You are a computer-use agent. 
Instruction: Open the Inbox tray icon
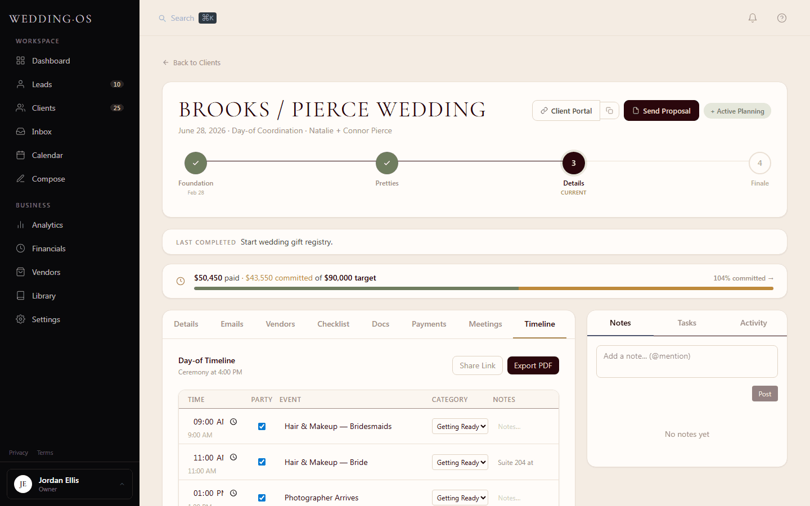click(21, 132)
